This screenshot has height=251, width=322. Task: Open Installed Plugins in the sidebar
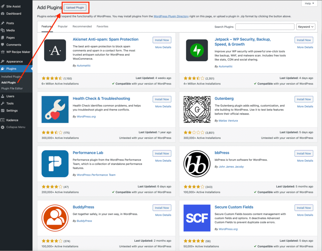pyautogui.click(x=11, y=77)
